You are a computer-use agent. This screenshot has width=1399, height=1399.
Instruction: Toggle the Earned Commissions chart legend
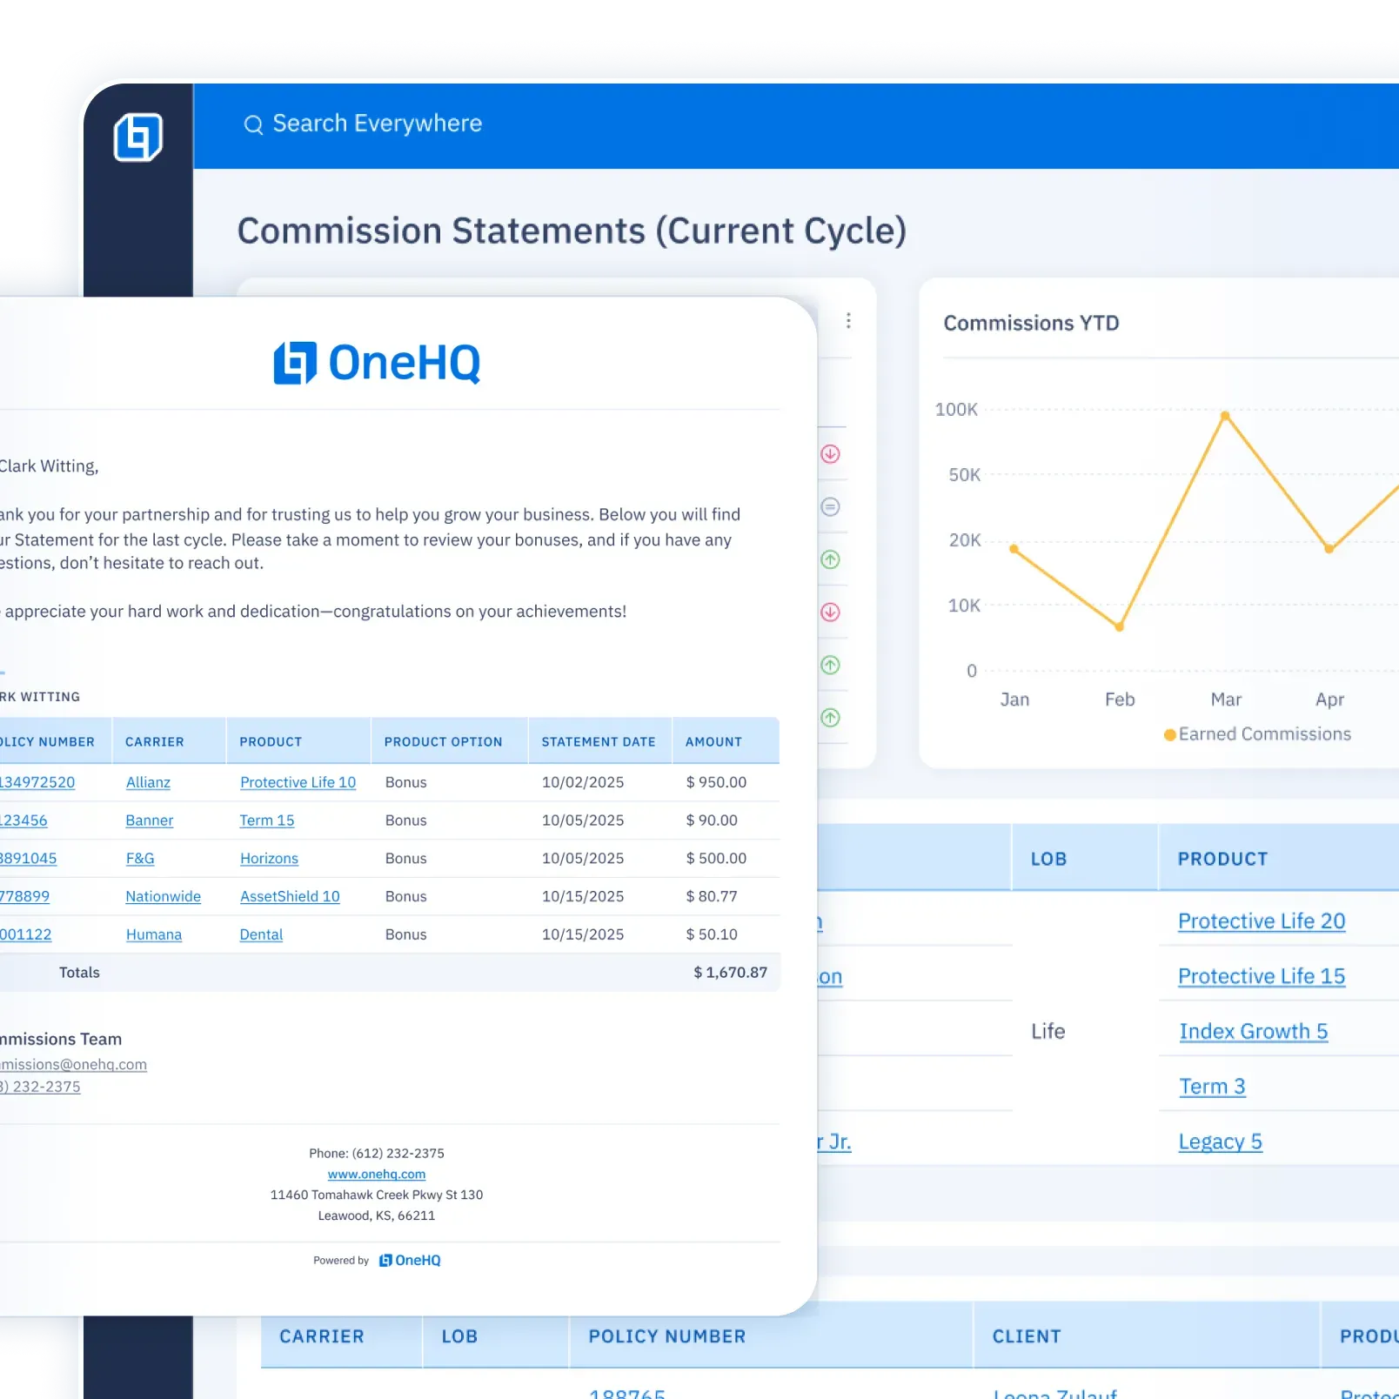(1258, 733)
